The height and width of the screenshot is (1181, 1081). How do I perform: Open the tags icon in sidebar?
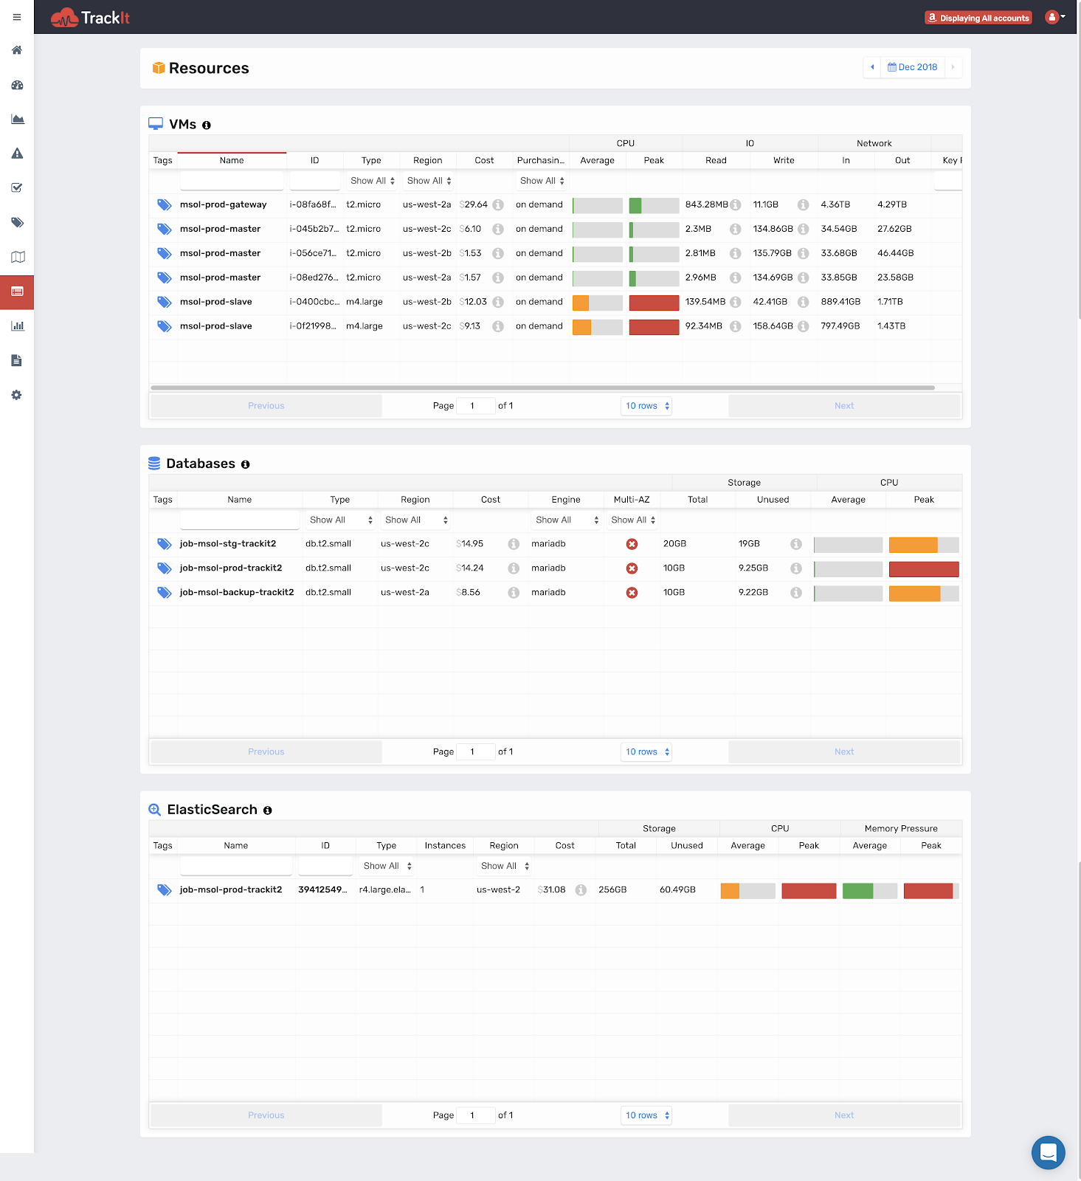[x=17, y=222]
